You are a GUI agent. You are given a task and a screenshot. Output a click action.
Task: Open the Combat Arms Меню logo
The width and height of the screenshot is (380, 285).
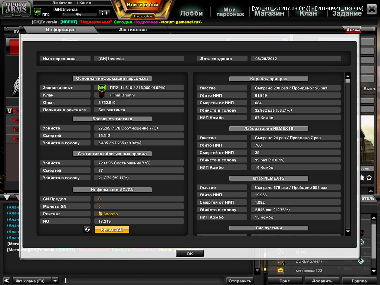(x=16, y=9)
